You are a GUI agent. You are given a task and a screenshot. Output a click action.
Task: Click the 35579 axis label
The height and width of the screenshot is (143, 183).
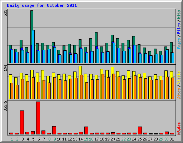coord(5,106)
